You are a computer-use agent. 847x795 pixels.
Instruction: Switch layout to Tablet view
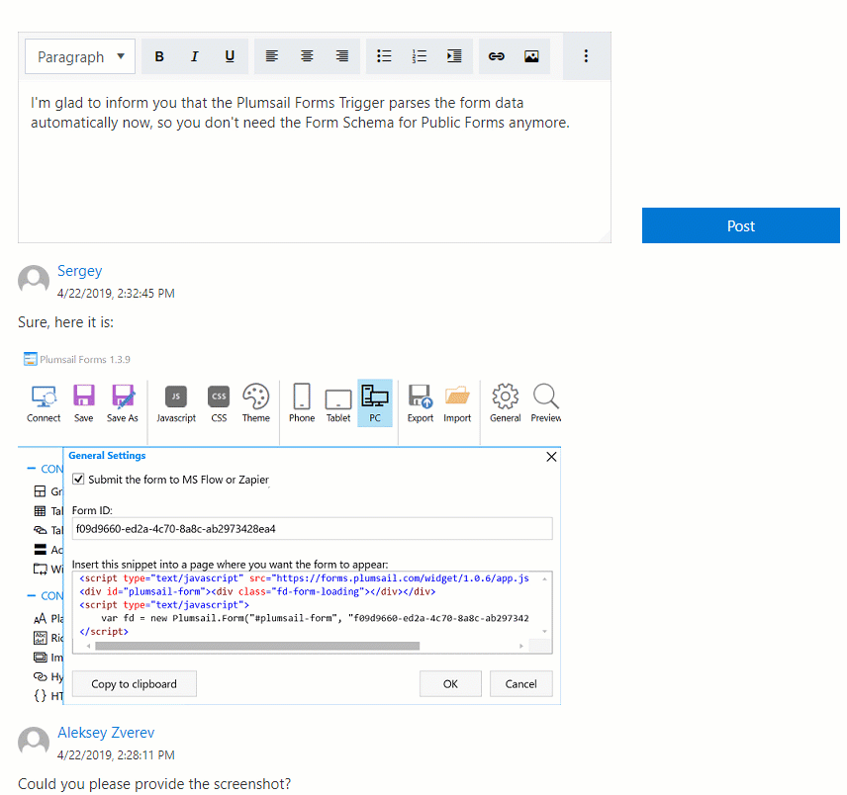tap(338, 403)
